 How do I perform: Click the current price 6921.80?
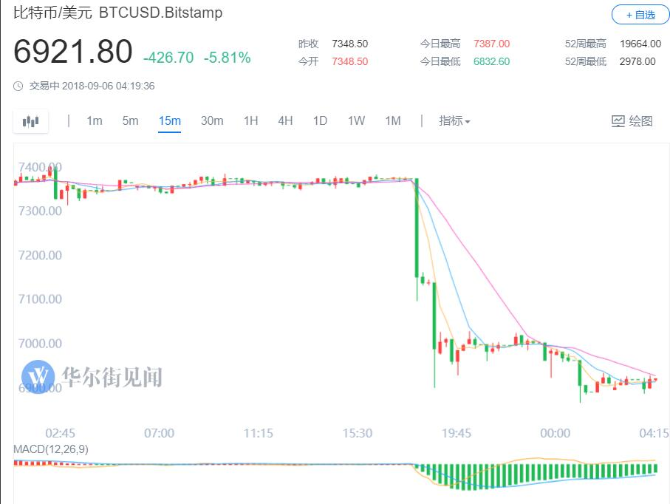click(x=73, y=52)
